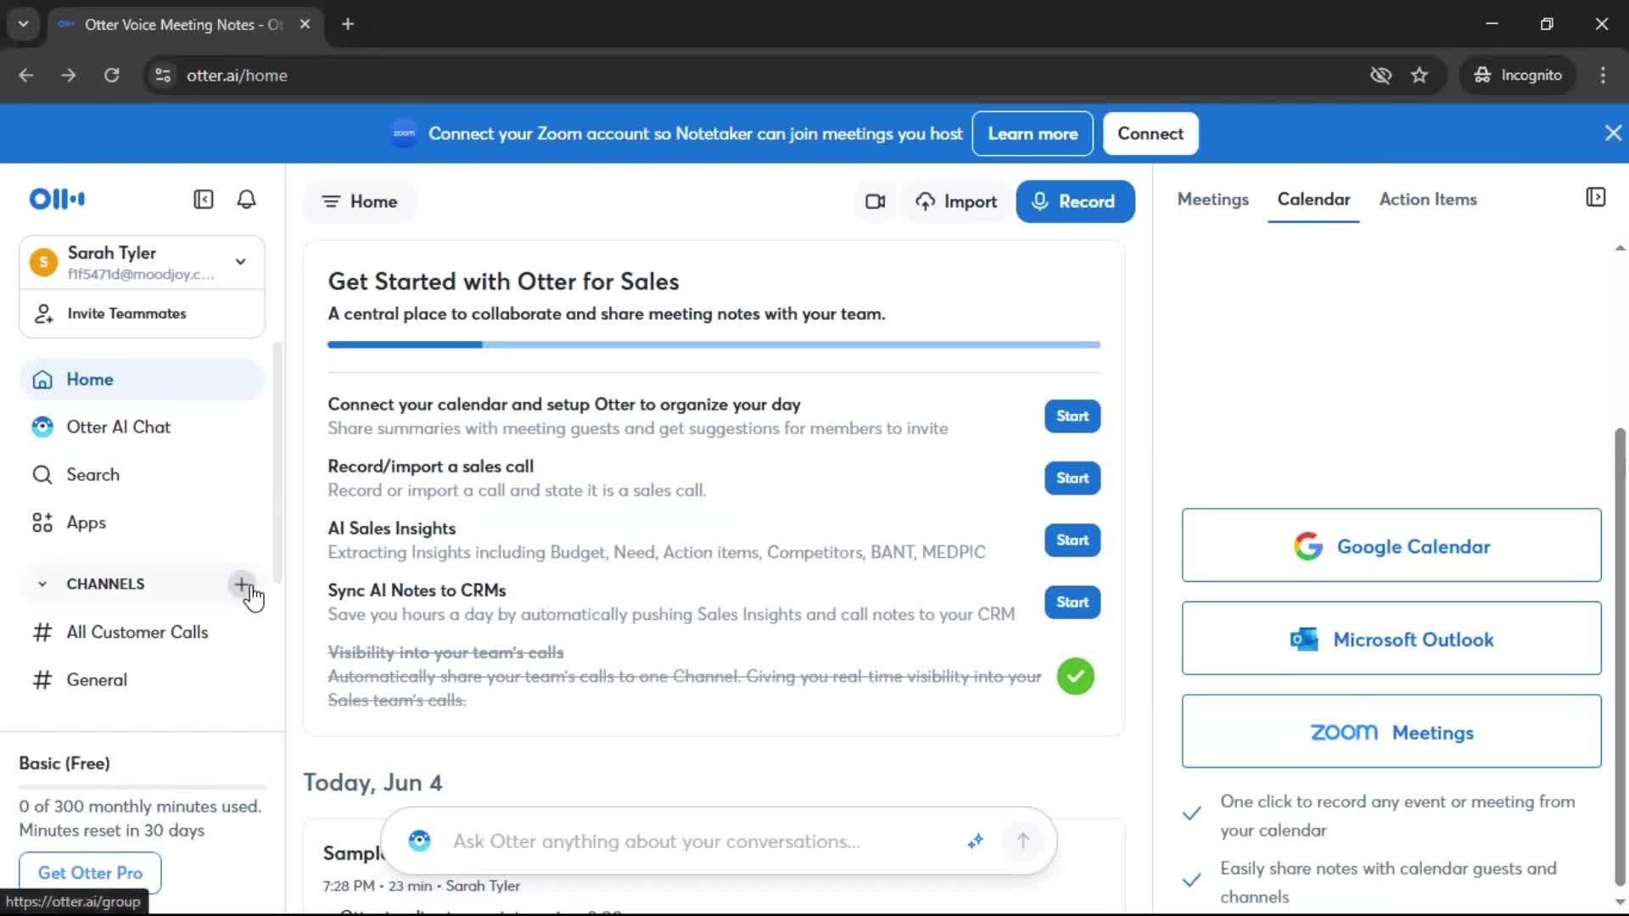1629x916 pixels.
Task: Connect Google Calendar
Action: pyautogui.click(x=1391, y=545)
